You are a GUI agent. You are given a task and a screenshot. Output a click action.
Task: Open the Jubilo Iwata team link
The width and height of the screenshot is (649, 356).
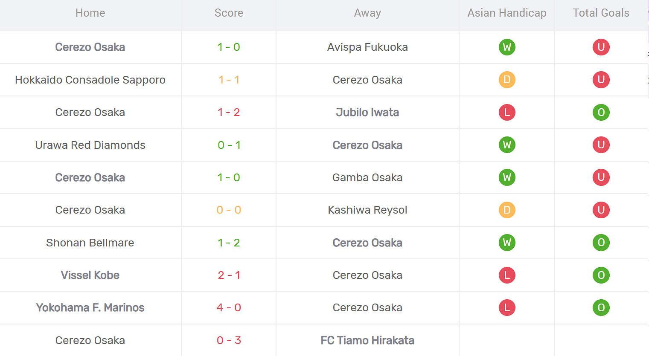point(367,112)
